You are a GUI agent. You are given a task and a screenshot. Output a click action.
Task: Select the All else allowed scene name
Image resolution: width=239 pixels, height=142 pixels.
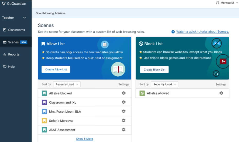[158, 93]
